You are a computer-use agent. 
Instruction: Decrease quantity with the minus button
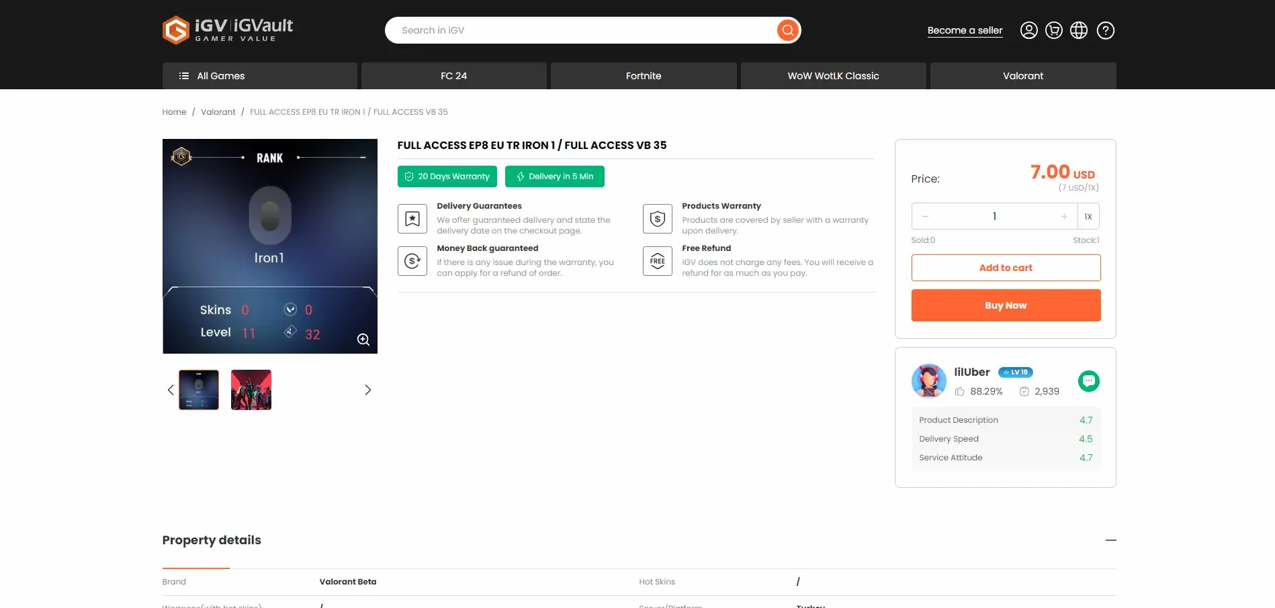[925, 217]
